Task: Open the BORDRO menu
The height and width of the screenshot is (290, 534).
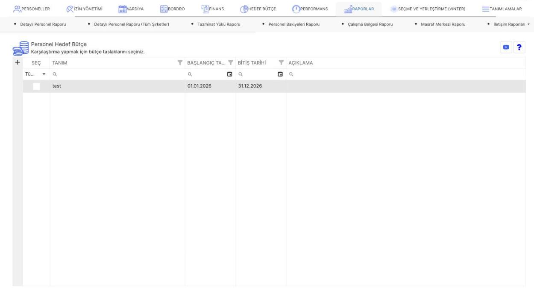Action: pyautogui.click(x=172, y=9)
